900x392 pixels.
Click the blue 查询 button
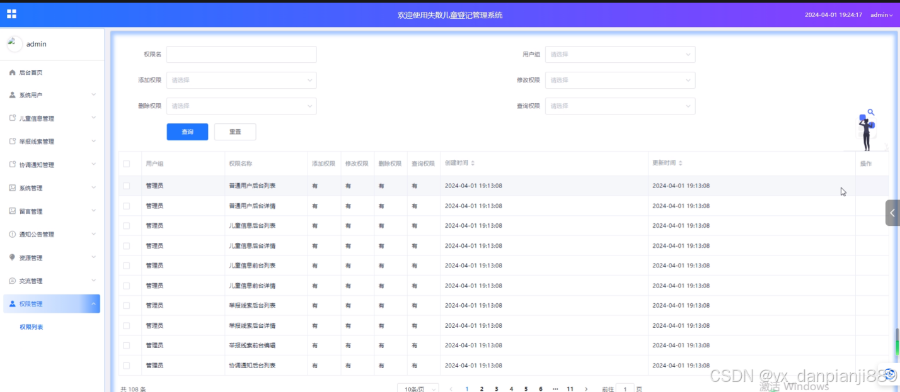pos(187,132)
